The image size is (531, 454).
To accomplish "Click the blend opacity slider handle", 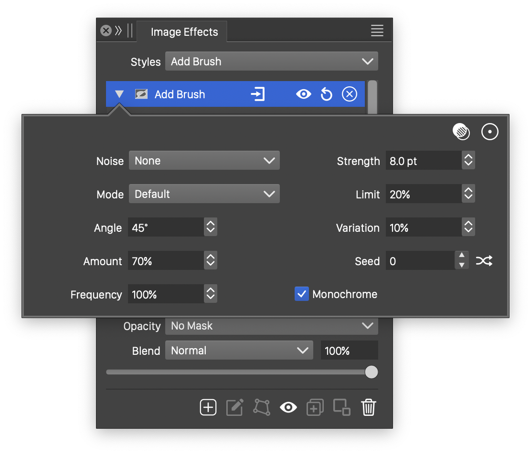I will point(371,372).
